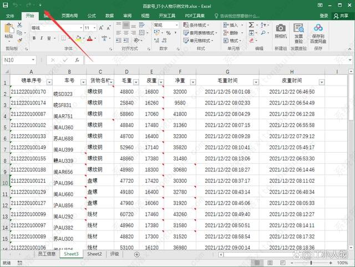
Task: Click the 共享 share button
Action: [341, 16]
